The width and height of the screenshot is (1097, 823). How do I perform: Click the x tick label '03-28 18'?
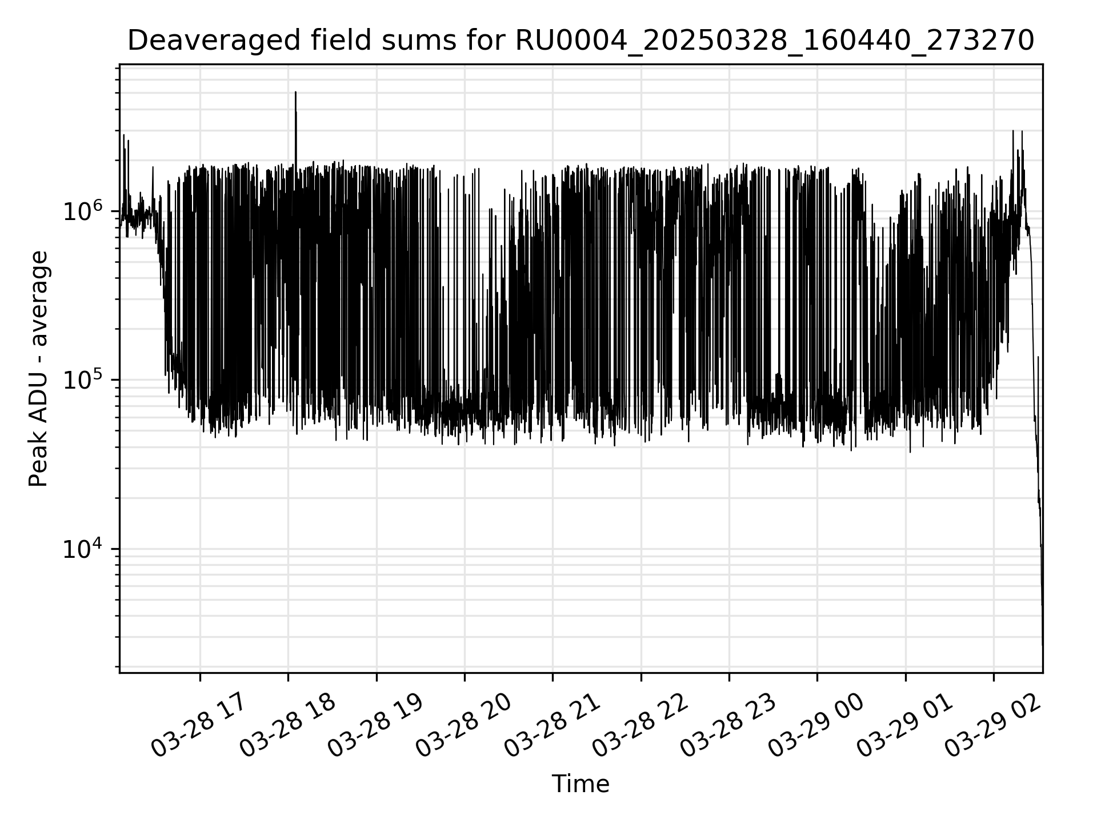(x=286, y=725)
